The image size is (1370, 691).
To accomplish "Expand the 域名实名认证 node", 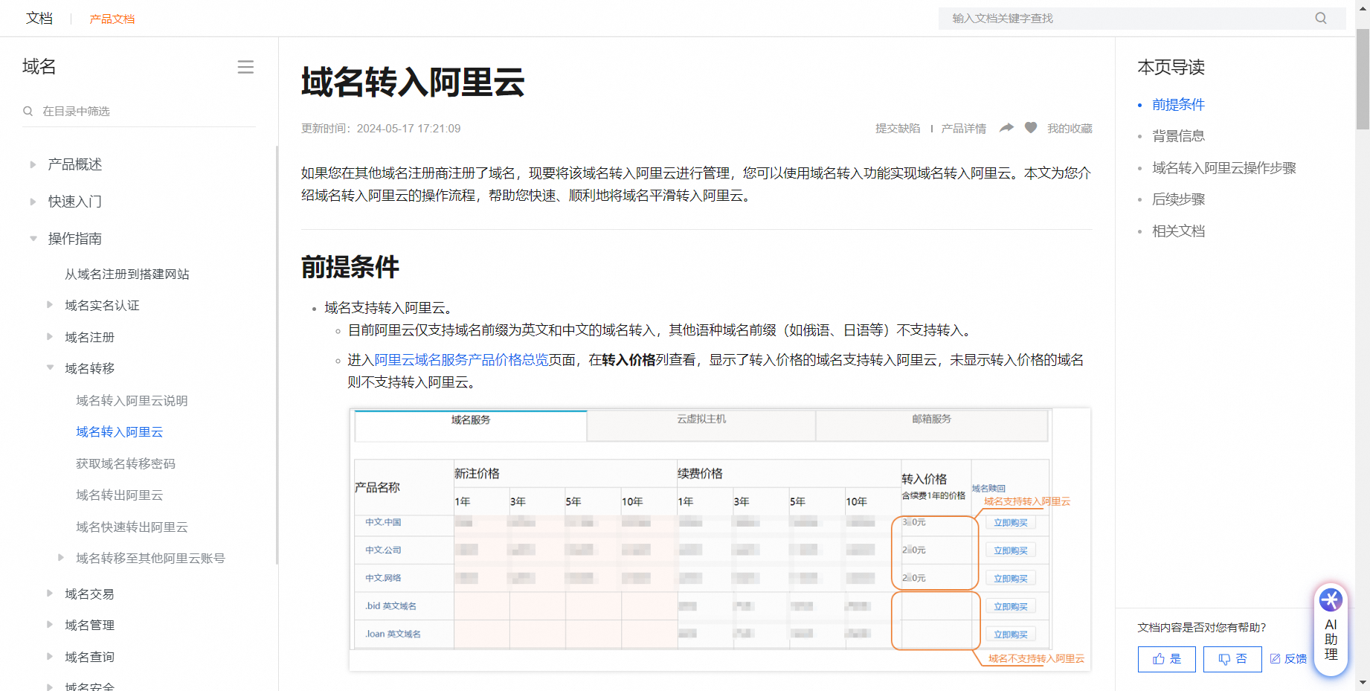I will coord(50,305).
